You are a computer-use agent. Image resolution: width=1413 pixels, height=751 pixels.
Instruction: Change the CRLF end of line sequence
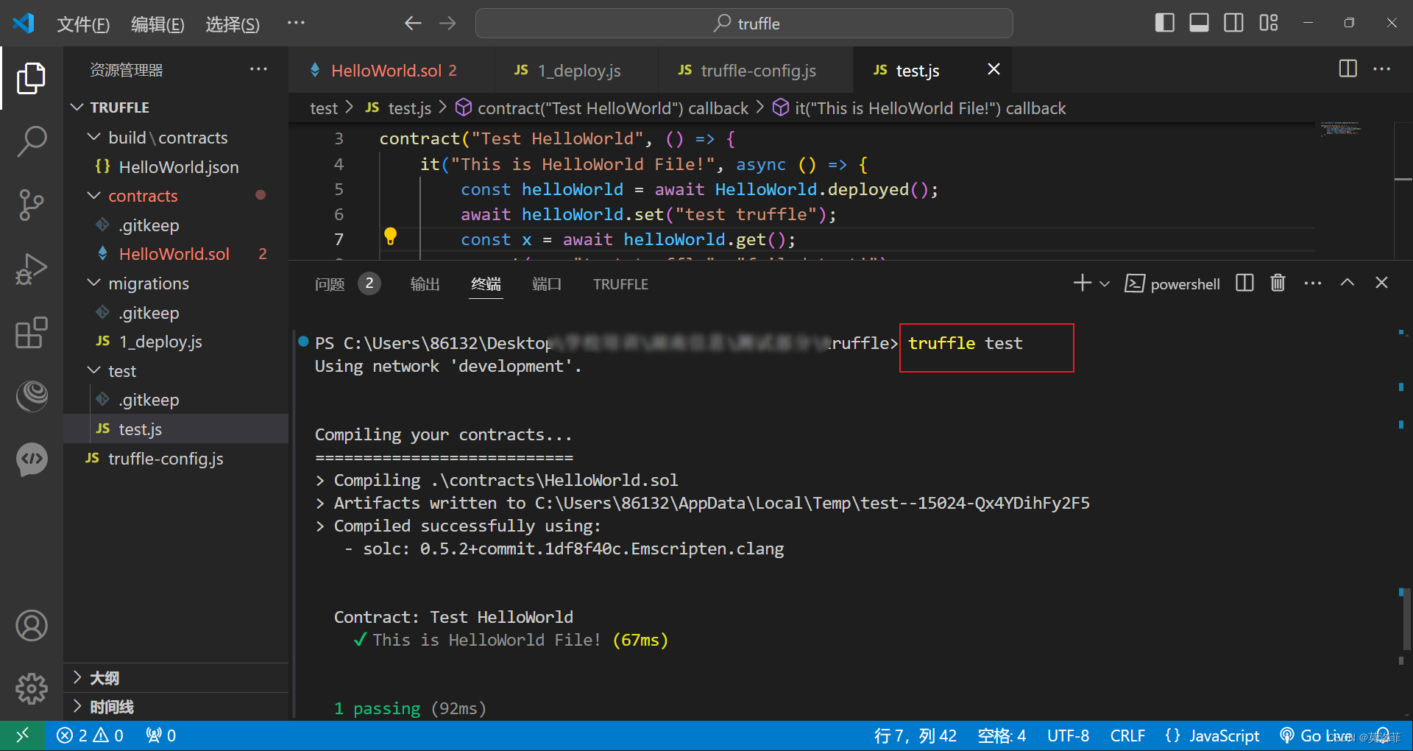[1127, 736]
